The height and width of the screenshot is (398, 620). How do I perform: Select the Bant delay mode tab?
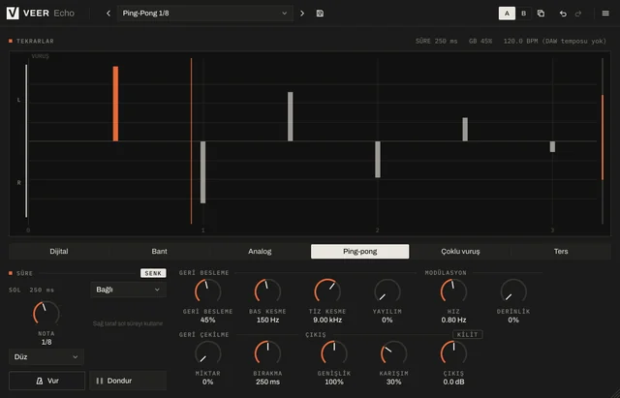pyautogui.click(x=159, y=252)
